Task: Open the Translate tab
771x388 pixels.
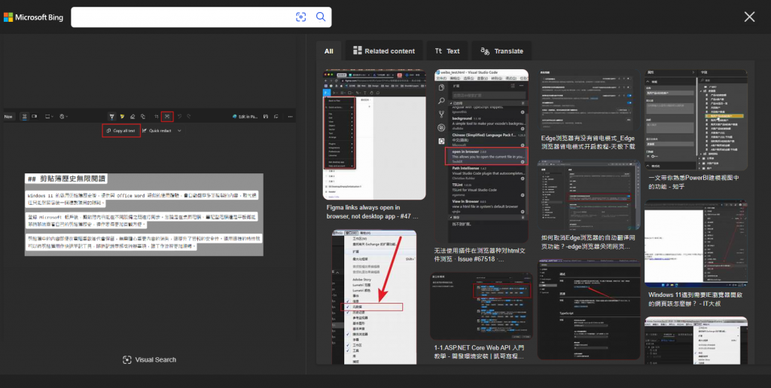Action: pos(501,50)
